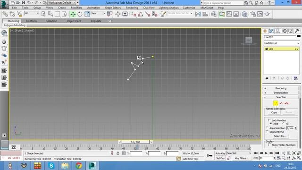Select the Vertex sub-object level icon
Image resolution: width=302 pixels, height=170 pixels.
[x=276, y=103]
